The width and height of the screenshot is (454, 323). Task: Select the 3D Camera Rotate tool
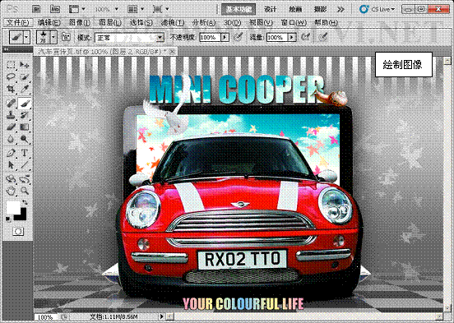coord(25,179)
